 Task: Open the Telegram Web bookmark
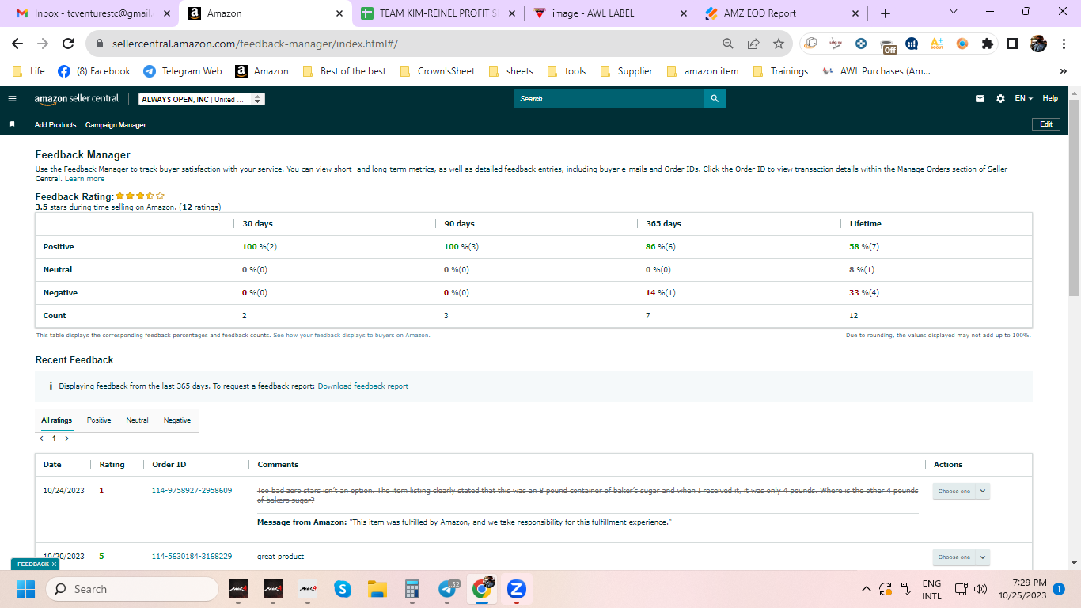183,71
